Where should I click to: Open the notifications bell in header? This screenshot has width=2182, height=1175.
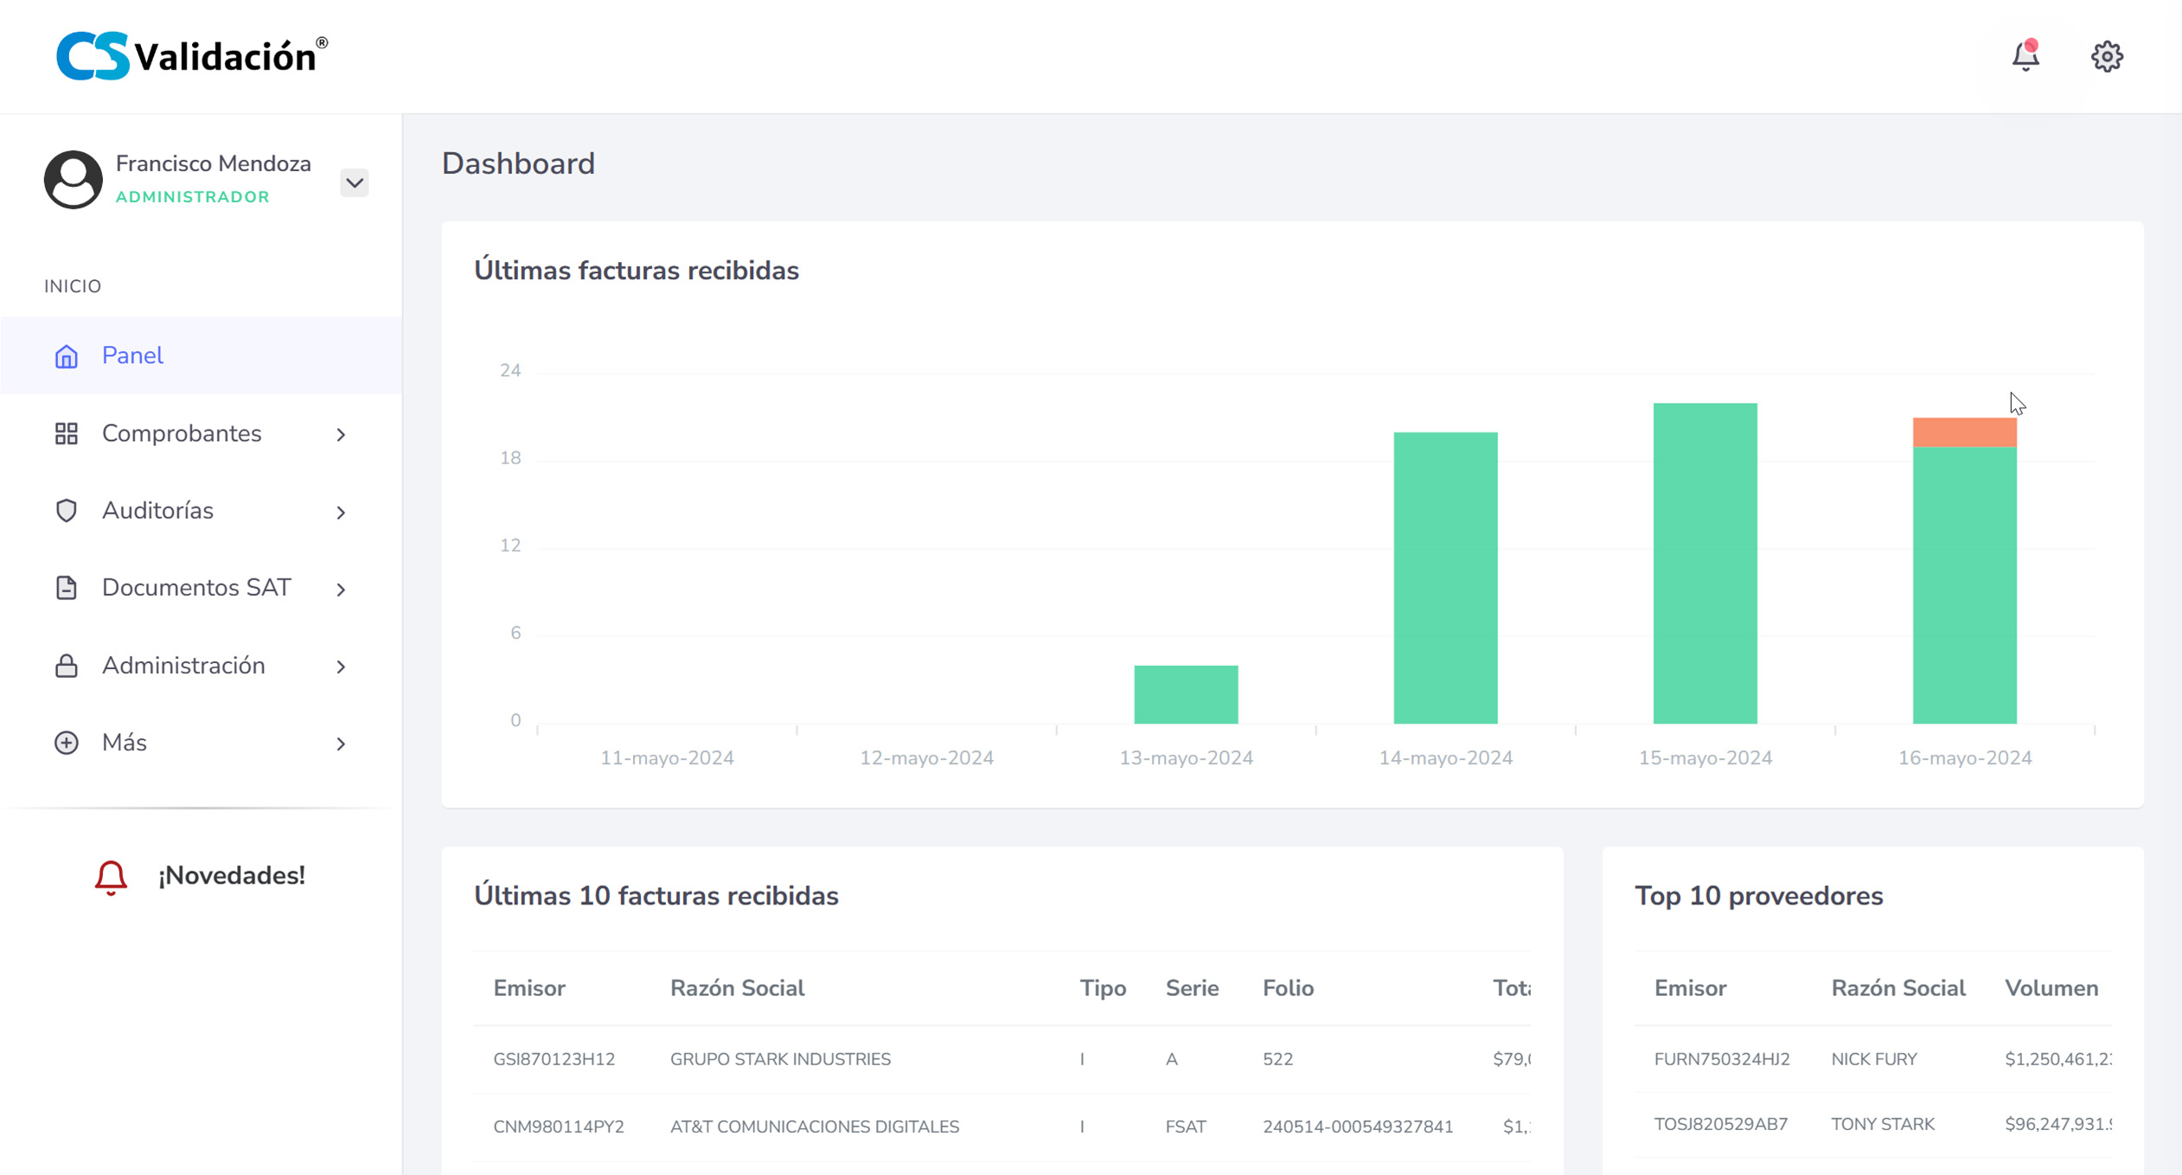tap(2025, 56)
